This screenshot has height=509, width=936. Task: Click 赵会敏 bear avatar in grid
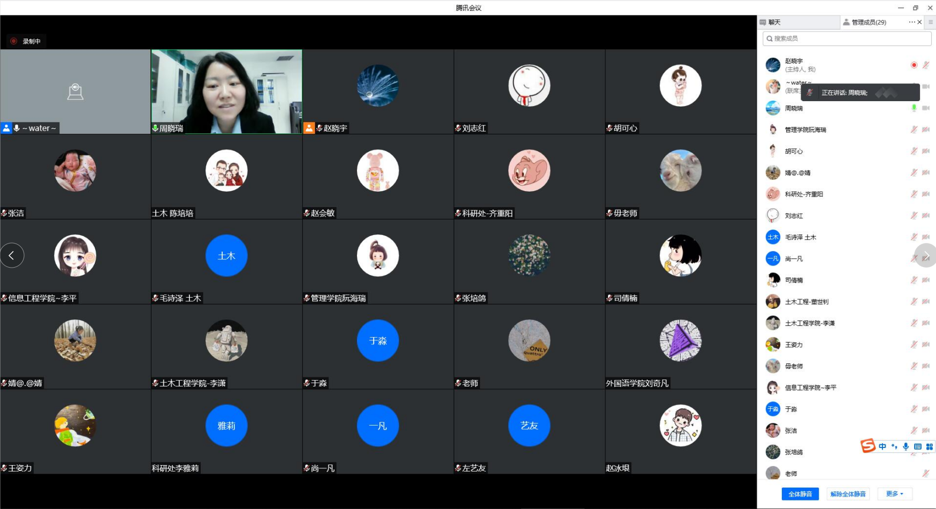(x=378, y=170)
